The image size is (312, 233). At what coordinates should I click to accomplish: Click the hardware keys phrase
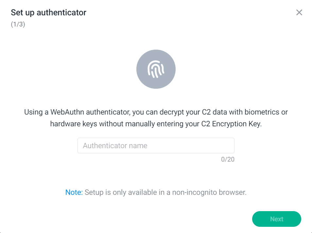pyautogui.click(x=74, y=124)
